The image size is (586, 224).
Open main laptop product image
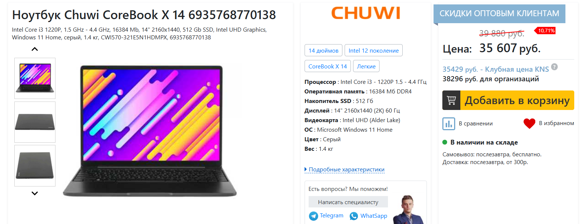point(150,131)
